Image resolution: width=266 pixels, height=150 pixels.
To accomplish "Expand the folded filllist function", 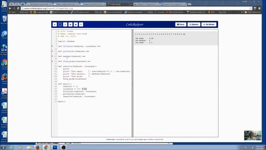I will 52,46.
